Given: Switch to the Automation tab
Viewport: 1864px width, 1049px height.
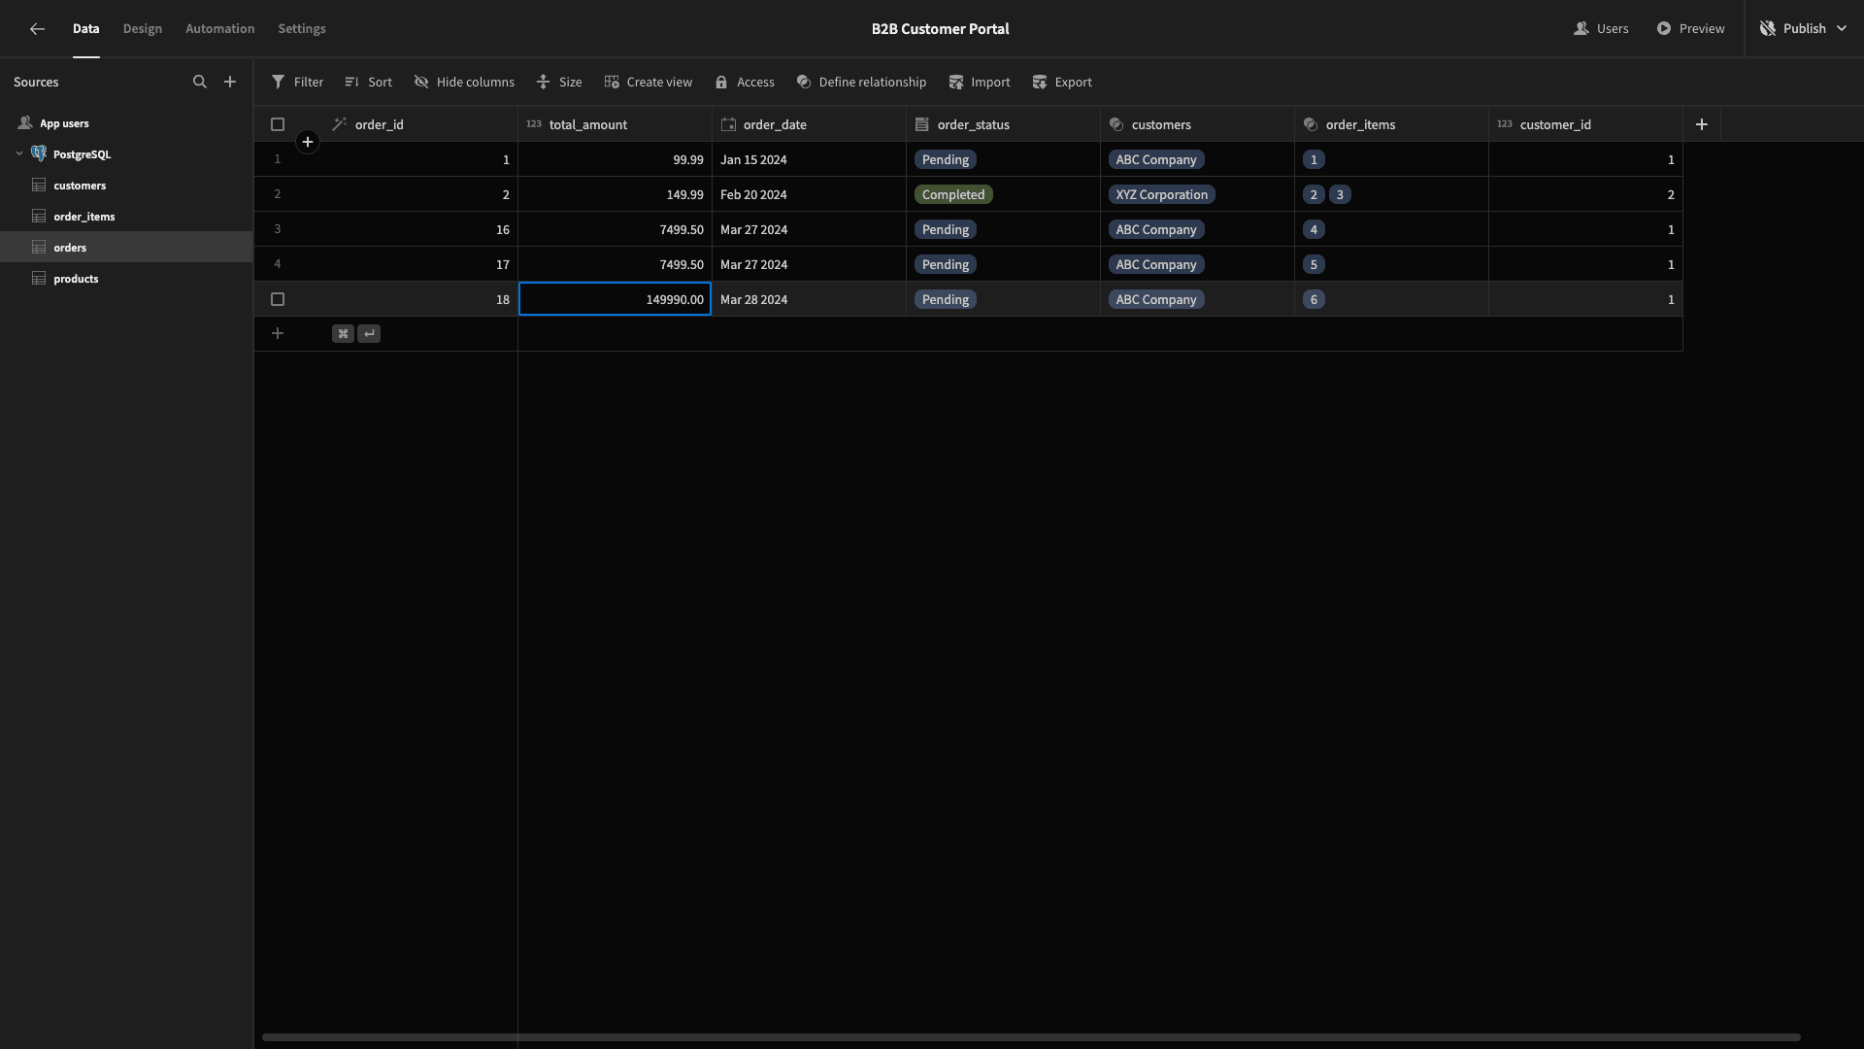Looking at the screenshot, I should [x=220, y=29].
